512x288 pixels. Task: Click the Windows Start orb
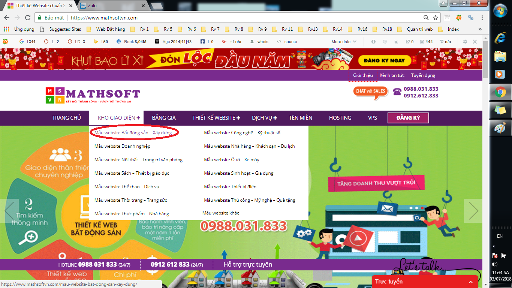(x=500, y=11)
